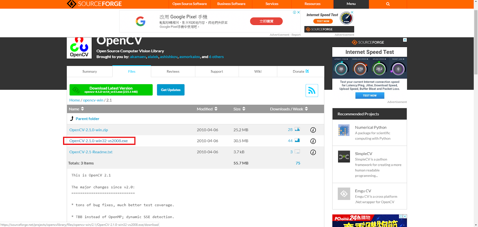This screenshot has height=227, width=478.
Task: Click TEST NOW in the sidebar ad
Action: (370, 96)
